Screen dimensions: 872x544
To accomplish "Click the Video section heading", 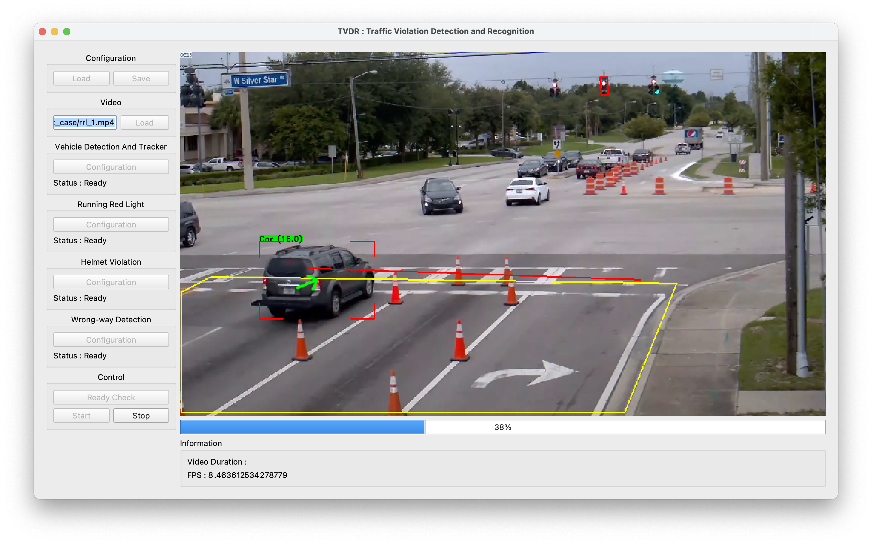I will [111, 102].
